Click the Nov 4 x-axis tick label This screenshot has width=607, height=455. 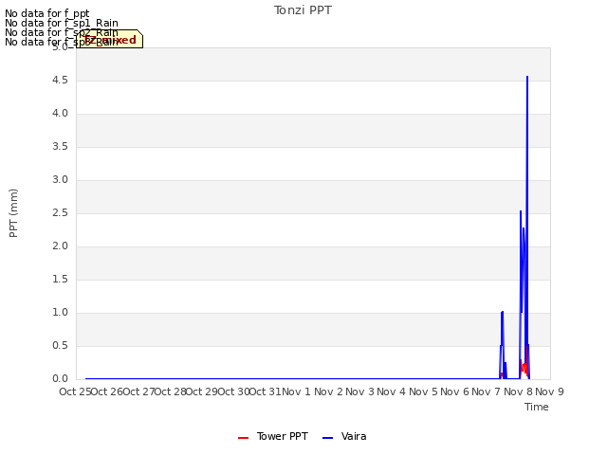(x=392, y=391)
